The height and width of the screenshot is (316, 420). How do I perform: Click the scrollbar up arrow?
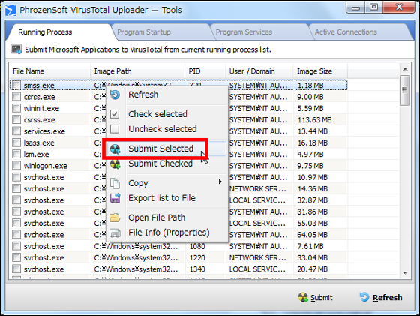pos(405,69)
